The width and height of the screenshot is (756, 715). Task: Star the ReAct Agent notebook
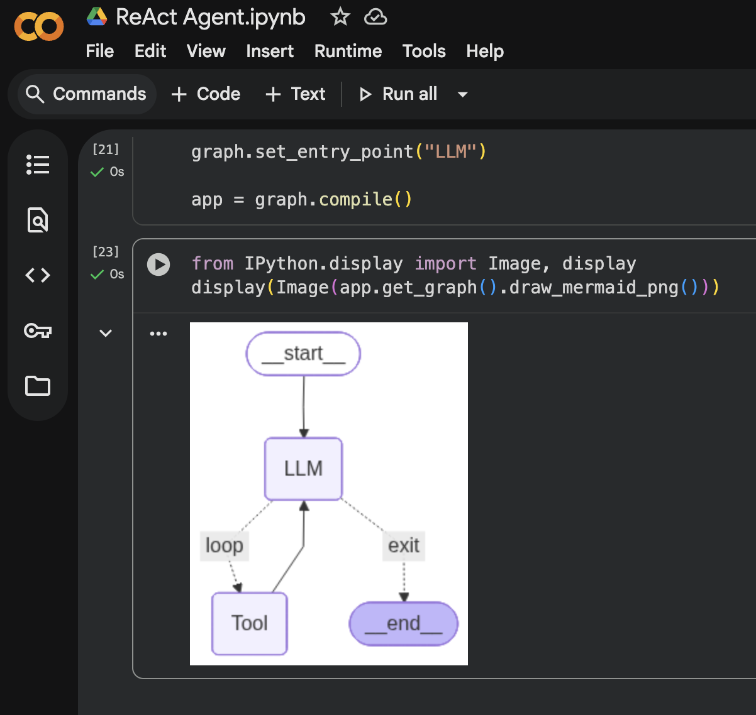[x=340, y=17]
